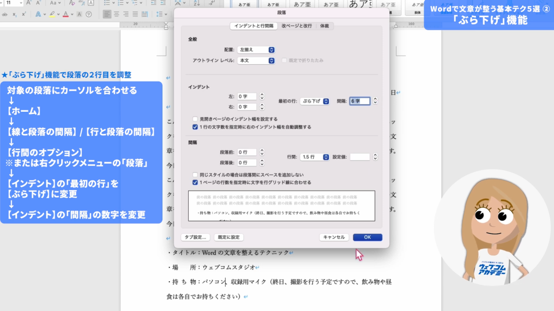Click into the 間隔 indent width field

[x=359, y=101]
